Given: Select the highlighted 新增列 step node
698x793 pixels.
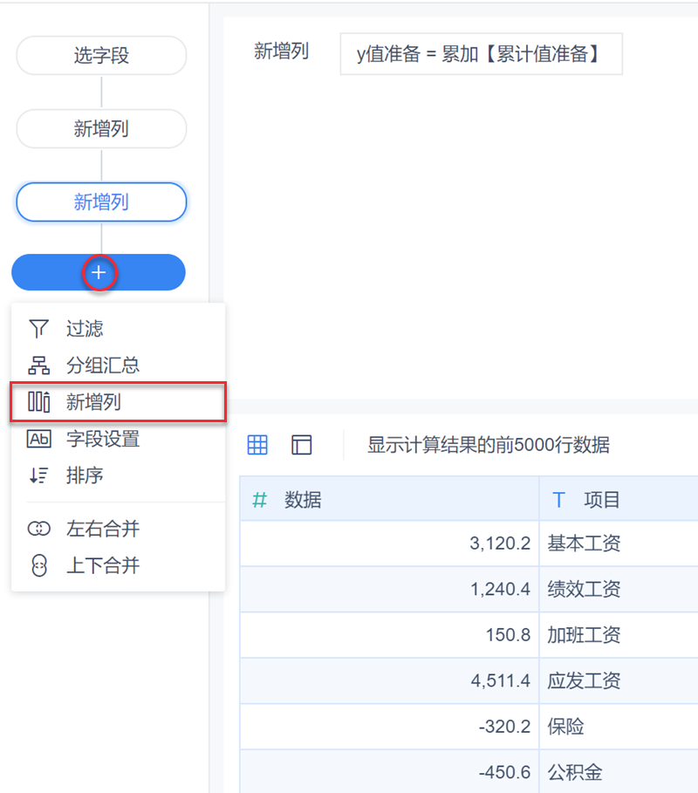Looking at the screenshot, I should tap(101, 202).
